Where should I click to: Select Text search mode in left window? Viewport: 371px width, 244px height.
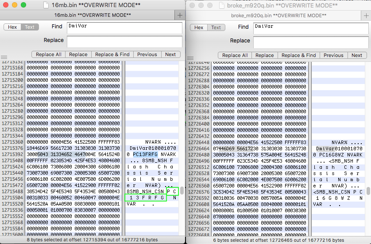[x=30, y=27]
